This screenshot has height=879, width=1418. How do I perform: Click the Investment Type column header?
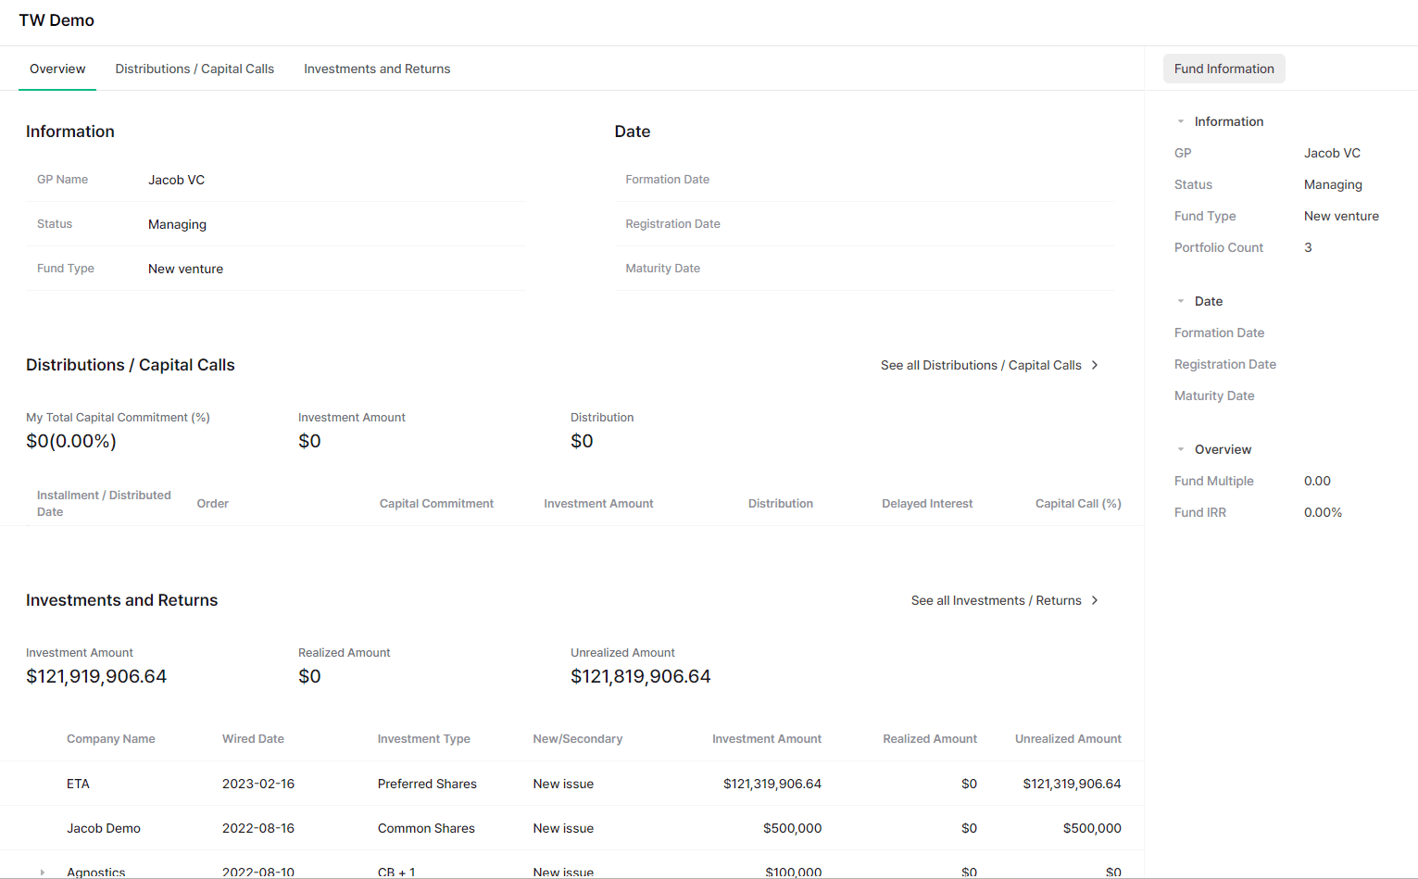(423, 739)
